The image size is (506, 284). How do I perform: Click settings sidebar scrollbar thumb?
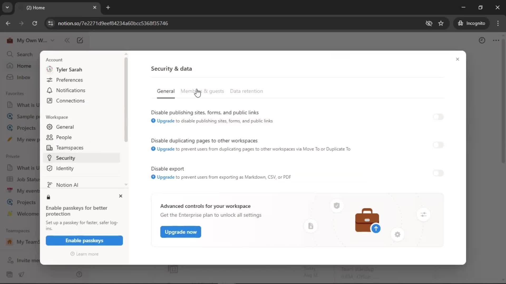tap(126, 99)
